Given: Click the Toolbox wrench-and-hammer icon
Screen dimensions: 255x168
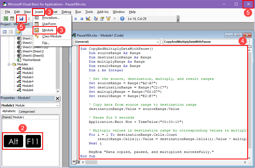Looking at the screenshot, I should point(114,19).
